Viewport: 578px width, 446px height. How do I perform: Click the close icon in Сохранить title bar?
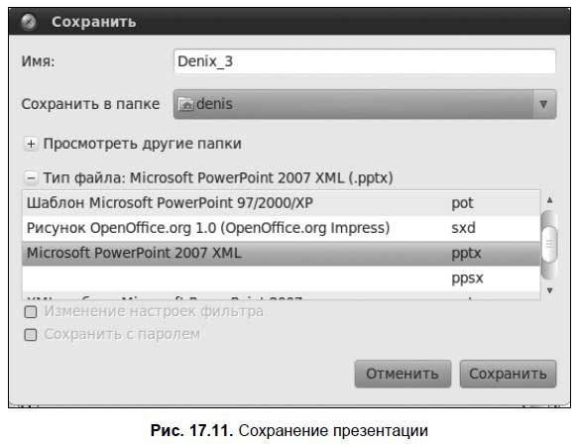click(x=28, y=22)
